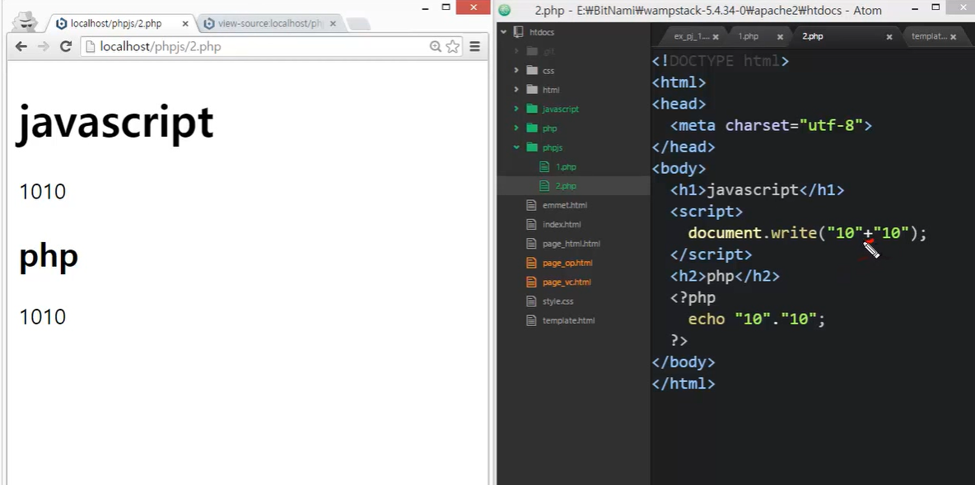This screenshot has height=485, width=975.
Task: Open style.css from the file tree
Action: coord(557,301)
